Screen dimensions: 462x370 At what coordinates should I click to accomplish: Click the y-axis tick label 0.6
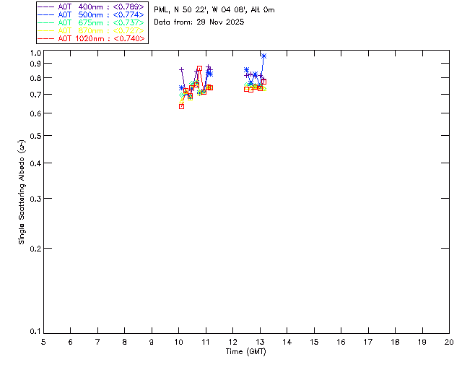[35, 114]
